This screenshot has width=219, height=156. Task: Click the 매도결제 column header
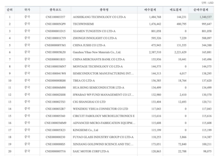click(176, 10)
